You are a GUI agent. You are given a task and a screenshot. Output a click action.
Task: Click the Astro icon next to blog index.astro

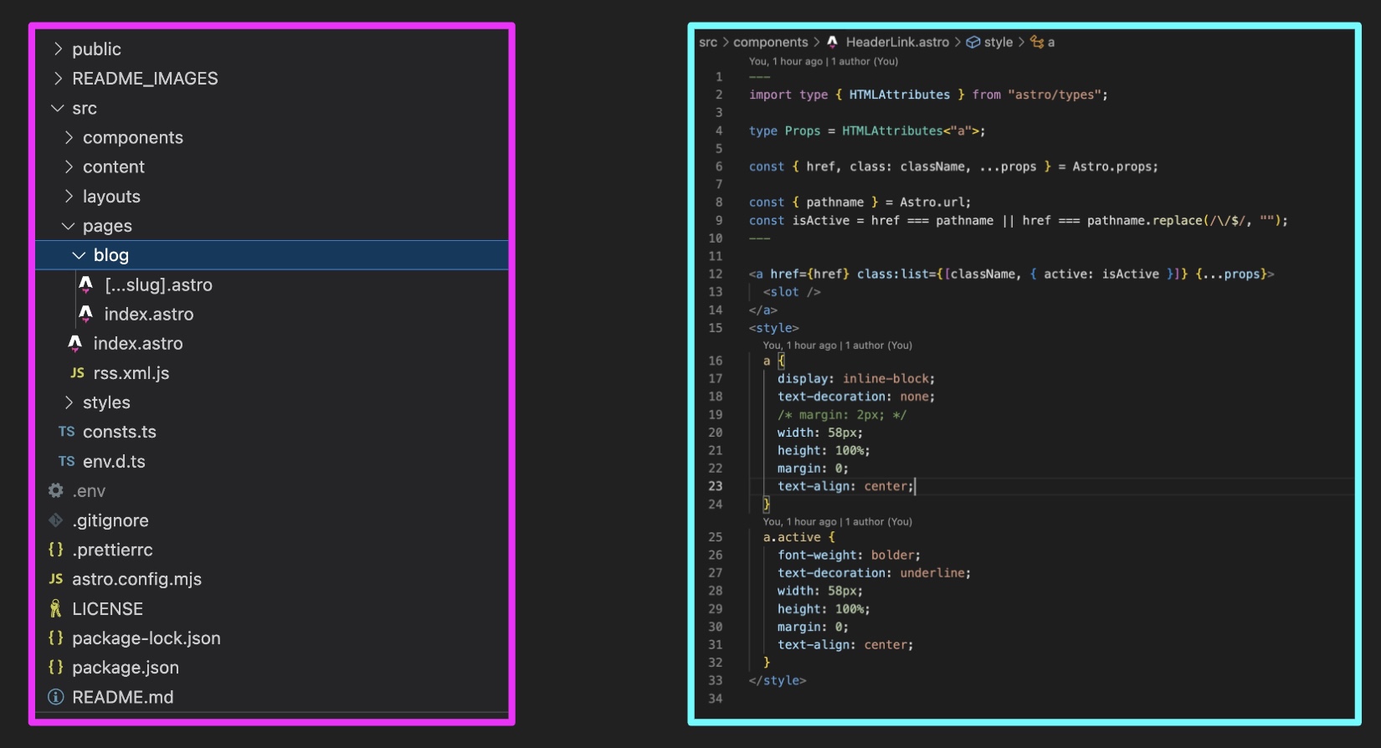[x=85, y=315]
